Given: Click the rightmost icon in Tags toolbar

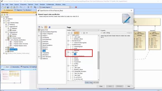Looking at the screenshot, I should pyautogui.click(x=87, y=33).
